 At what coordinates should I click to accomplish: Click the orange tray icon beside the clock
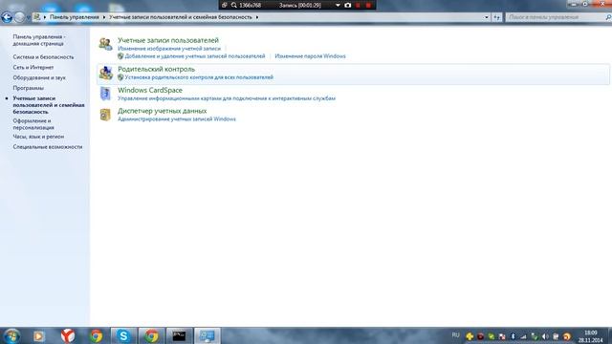(x=567, y=336)
